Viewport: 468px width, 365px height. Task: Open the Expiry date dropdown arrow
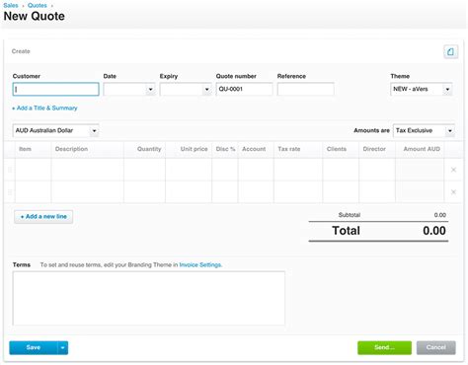[x=206, y=90]
